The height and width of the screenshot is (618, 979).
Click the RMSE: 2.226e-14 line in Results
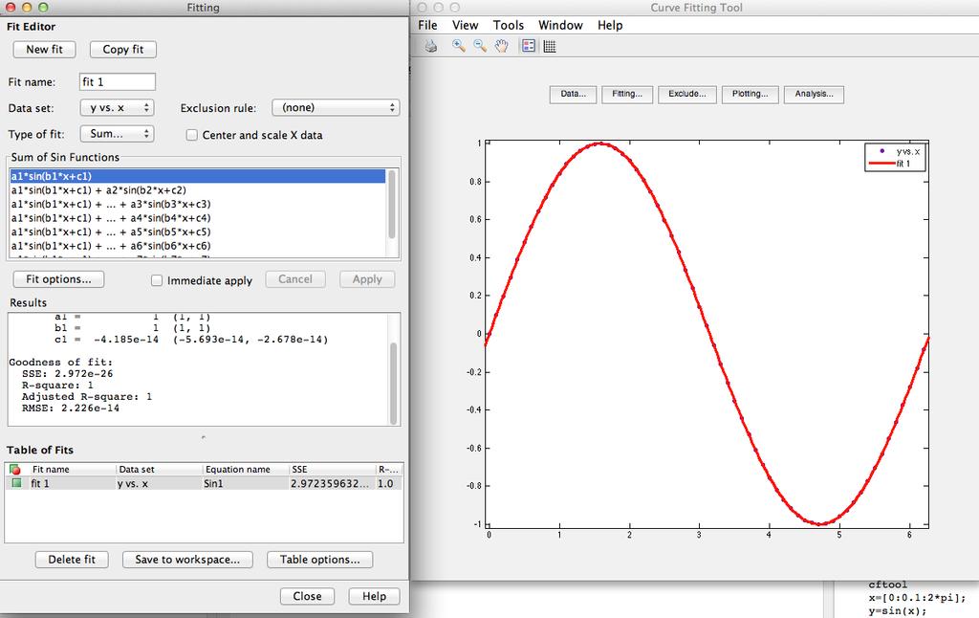(71, 408)
